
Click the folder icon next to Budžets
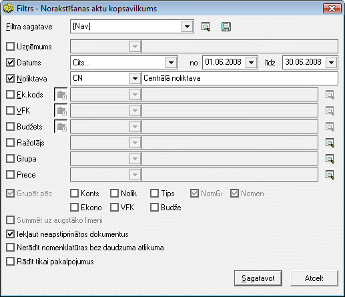point(61,127)
